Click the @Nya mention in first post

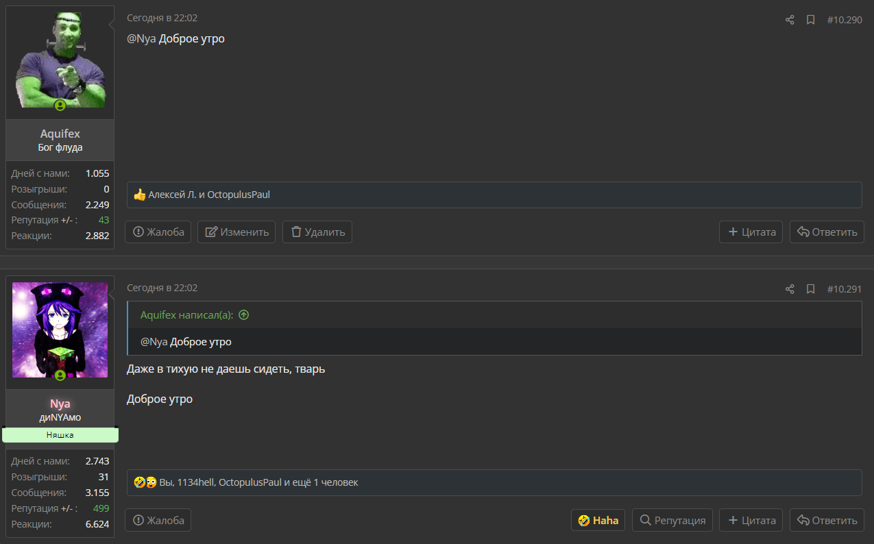point(141,38)
